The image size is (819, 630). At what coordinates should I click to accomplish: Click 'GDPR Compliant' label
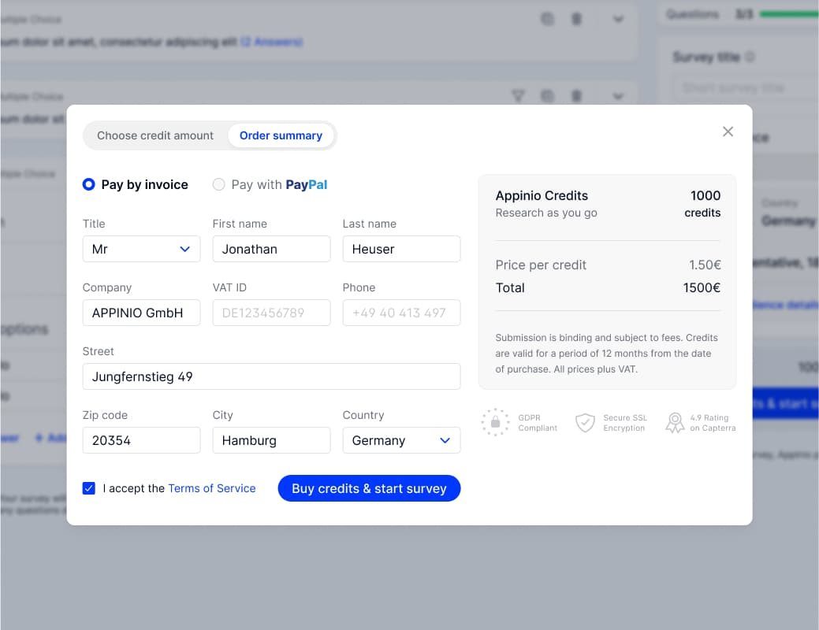(538, 423)
